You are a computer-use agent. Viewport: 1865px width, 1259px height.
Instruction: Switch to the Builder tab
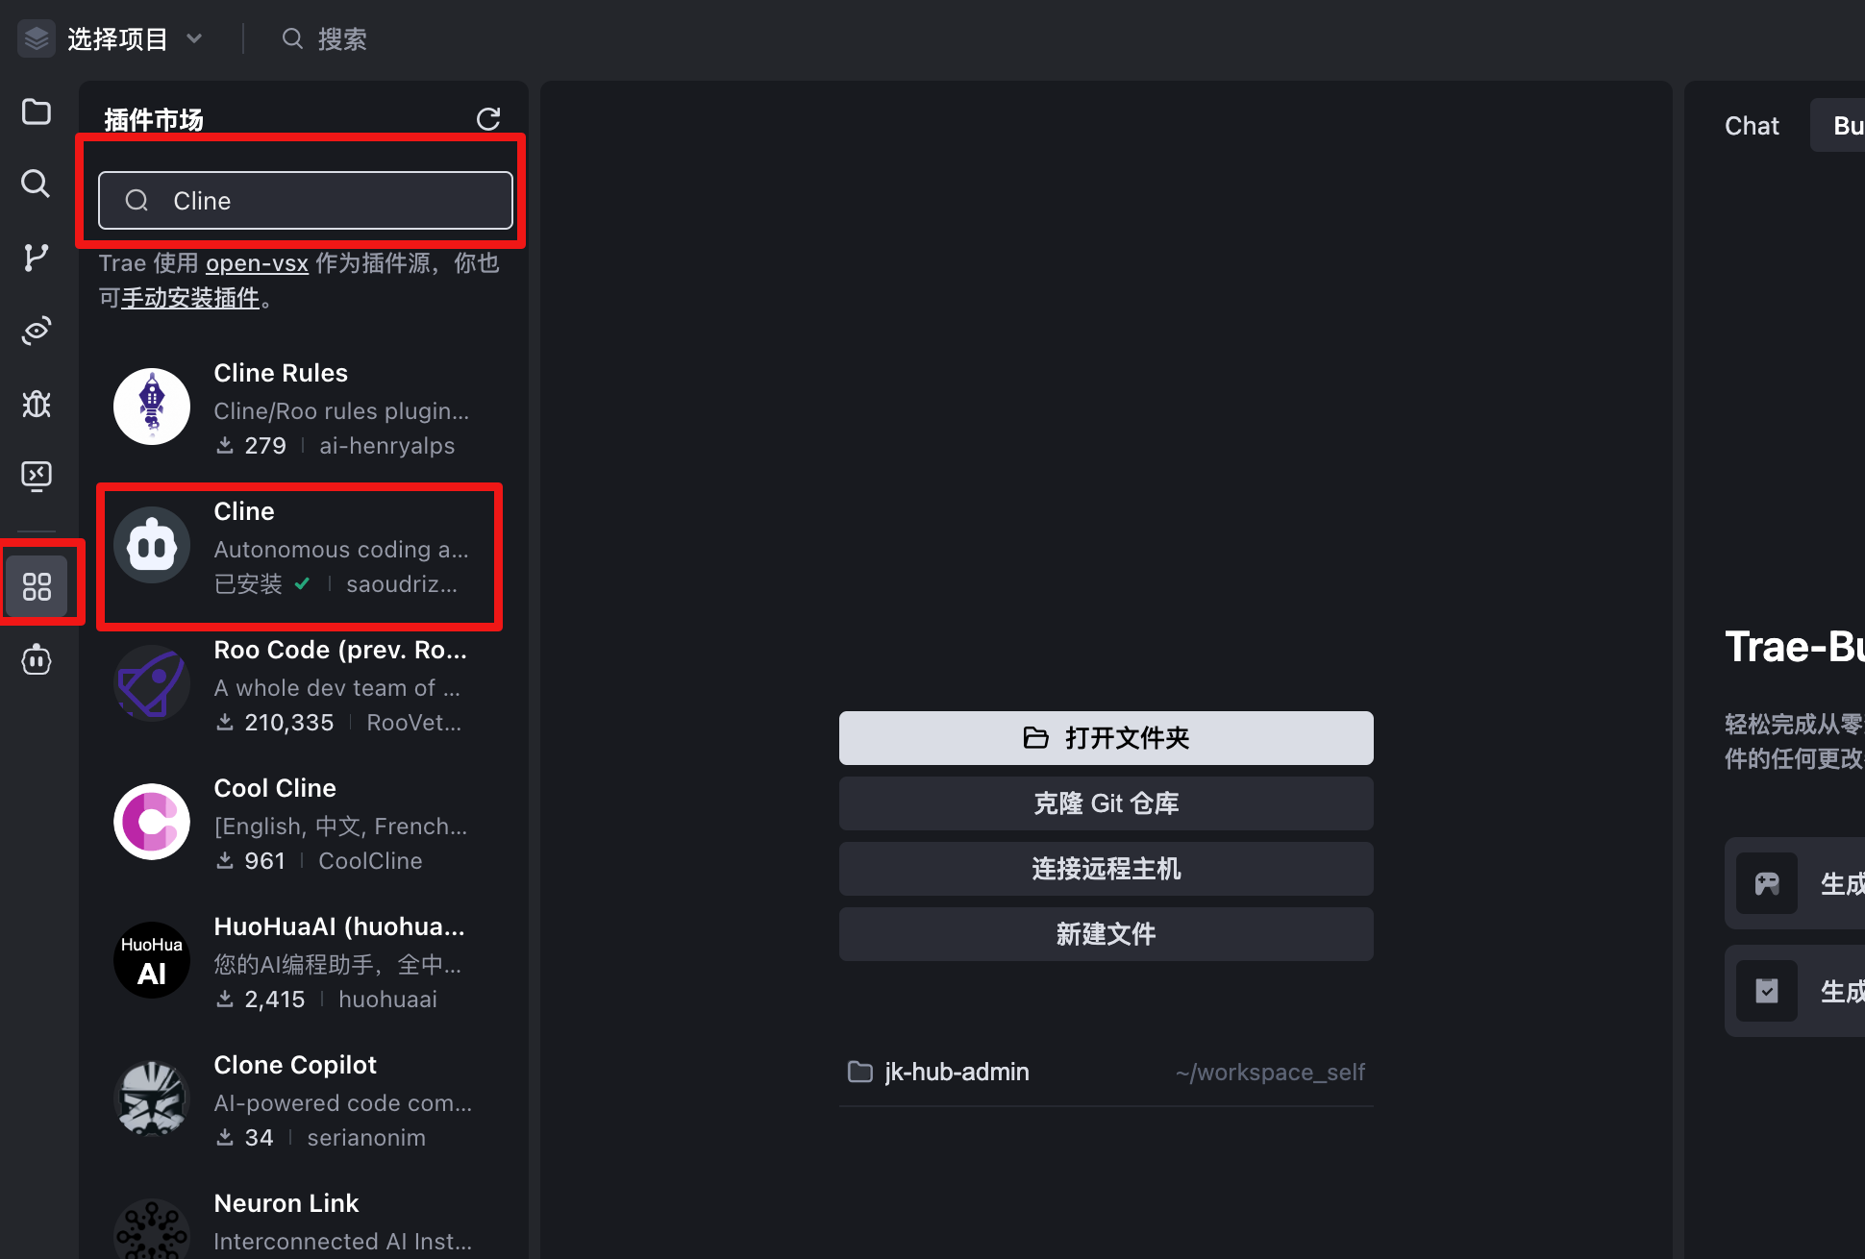coord(1846,125)
